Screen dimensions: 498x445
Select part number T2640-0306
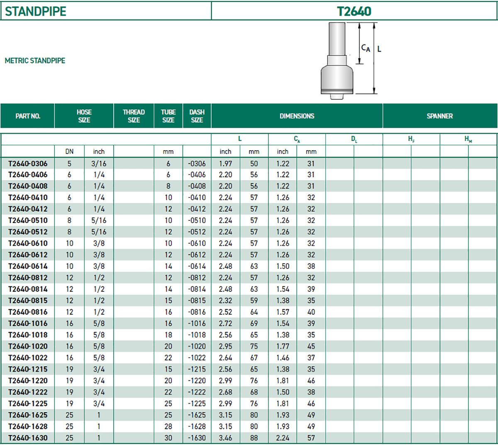point(28,164)
